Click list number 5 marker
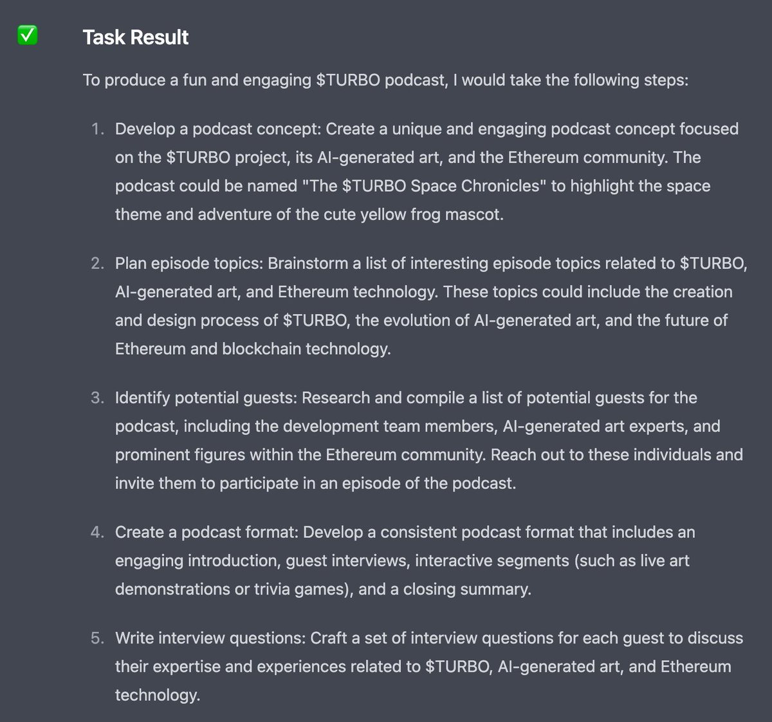772x722 pixels. (x=98, y=638)
